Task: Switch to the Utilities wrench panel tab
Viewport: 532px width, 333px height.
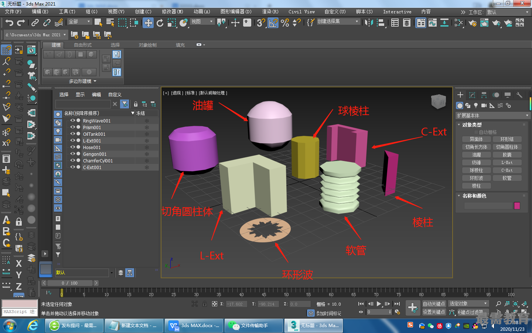Action: pos(519,95)
